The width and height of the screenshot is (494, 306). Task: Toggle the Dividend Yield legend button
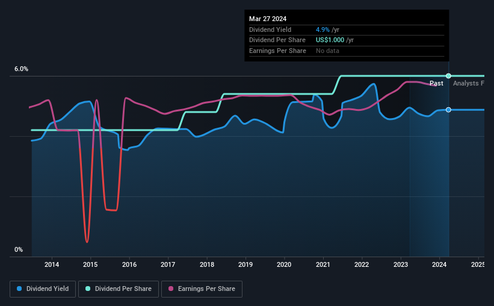tap(43, 289)
